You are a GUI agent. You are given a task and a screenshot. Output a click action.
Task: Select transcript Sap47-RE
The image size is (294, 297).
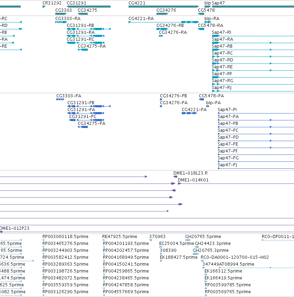click(x=222, y=67)
